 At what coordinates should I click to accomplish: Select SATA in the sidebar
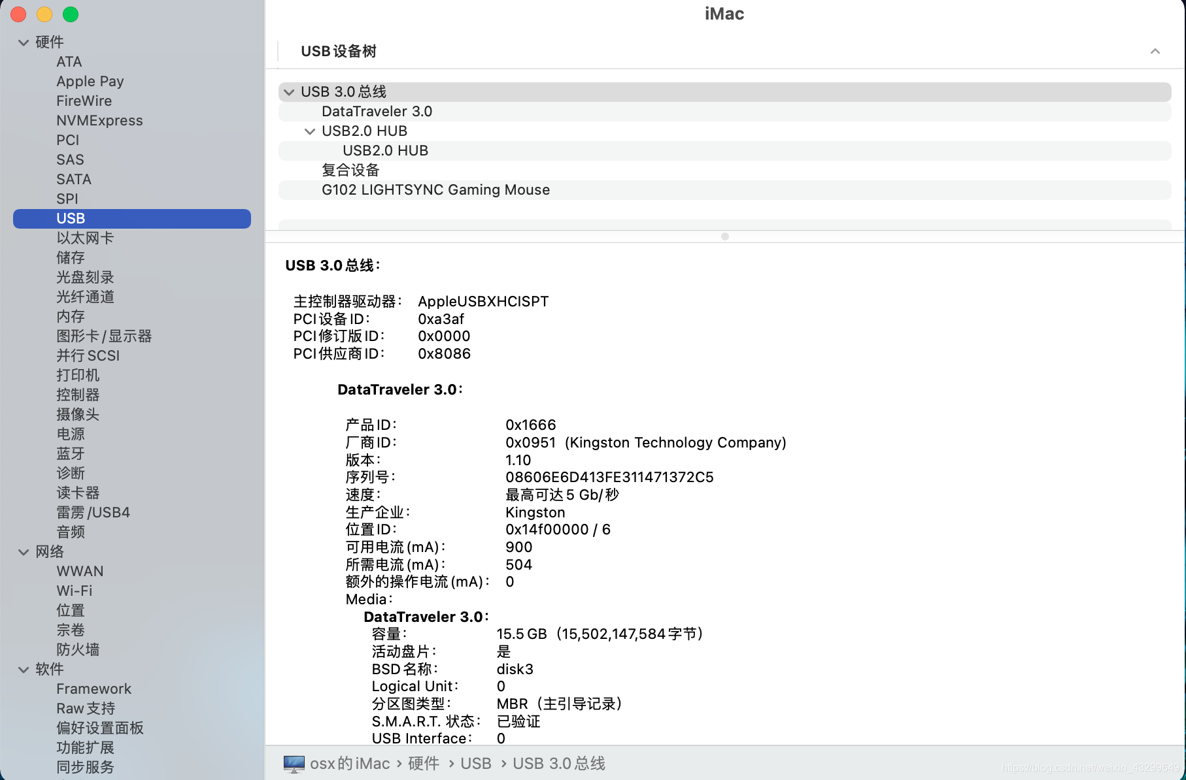click(73, 180)
